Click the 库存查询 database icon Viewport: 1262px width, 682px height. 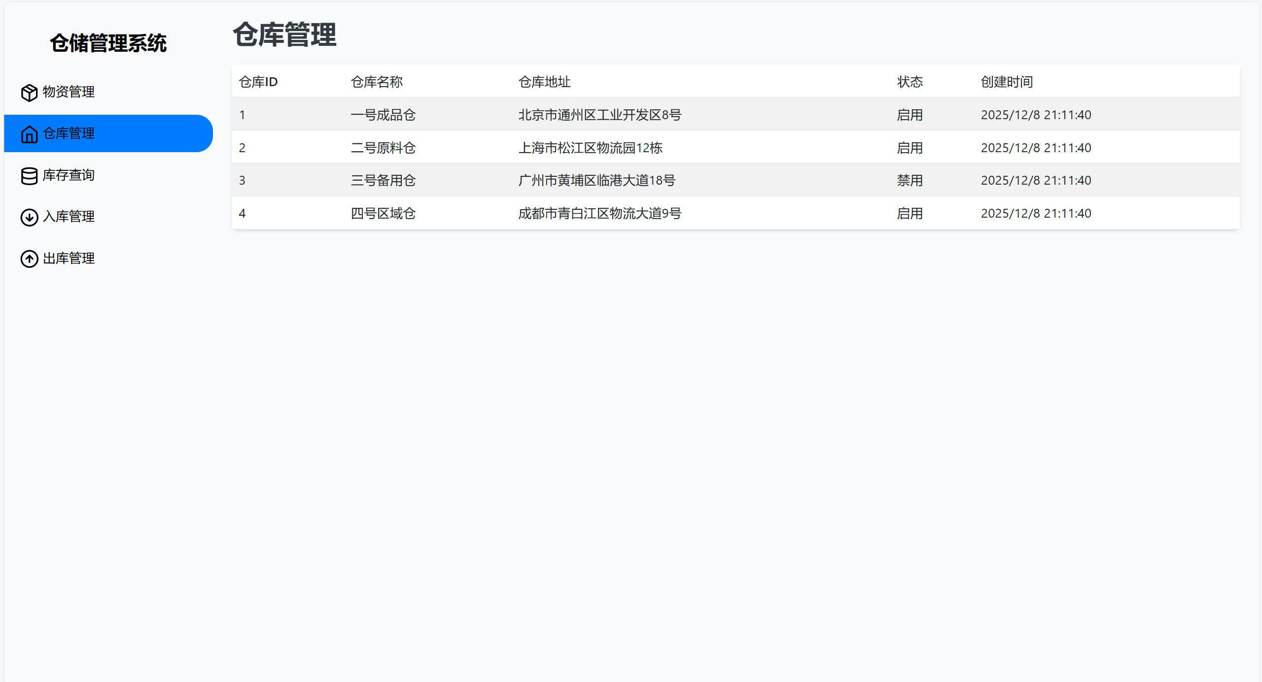pos(29,176)
